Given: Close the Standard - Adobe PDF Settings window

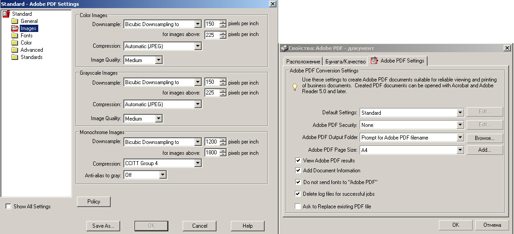Looking at the screenshot, I should 272,4.
